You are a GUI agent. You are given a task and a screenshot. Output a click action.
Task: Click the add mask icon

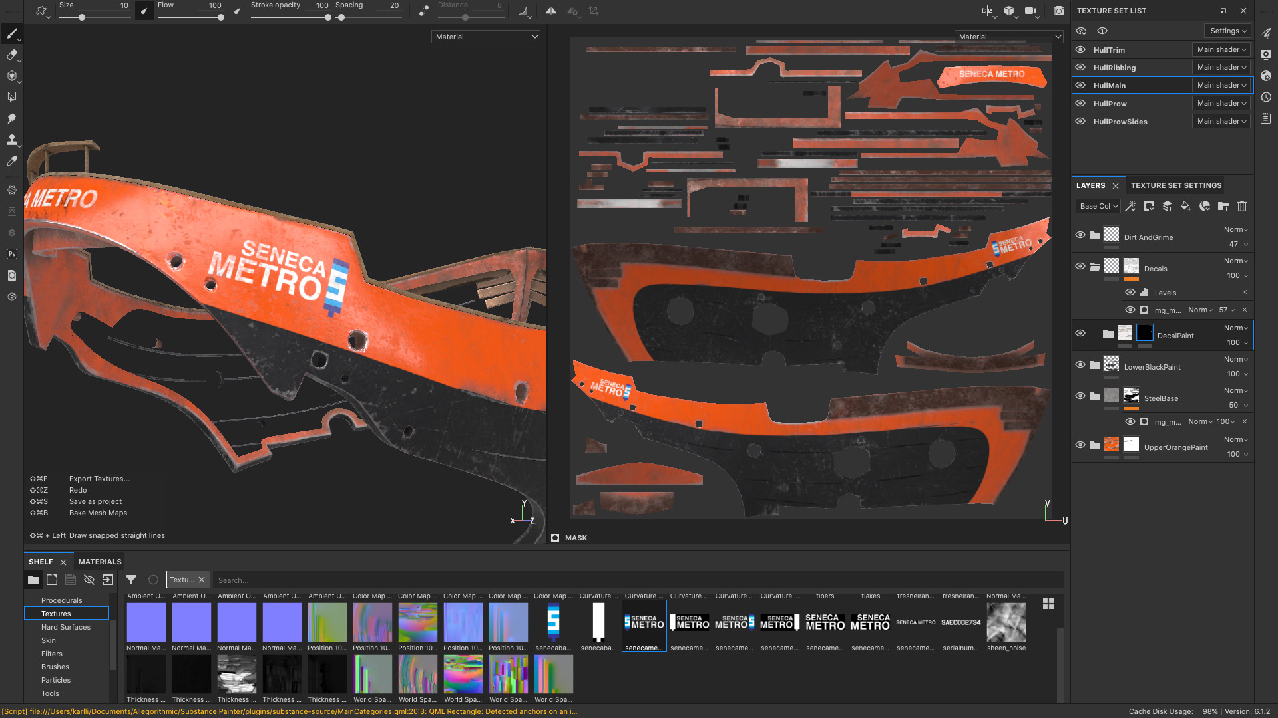(x=1149, y=206)
